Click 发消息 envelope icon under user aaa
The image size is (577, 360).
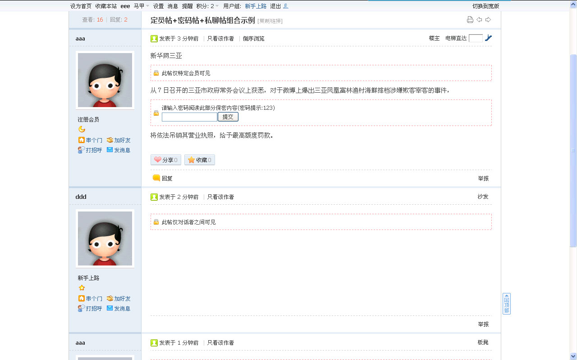tap(110, 150)
